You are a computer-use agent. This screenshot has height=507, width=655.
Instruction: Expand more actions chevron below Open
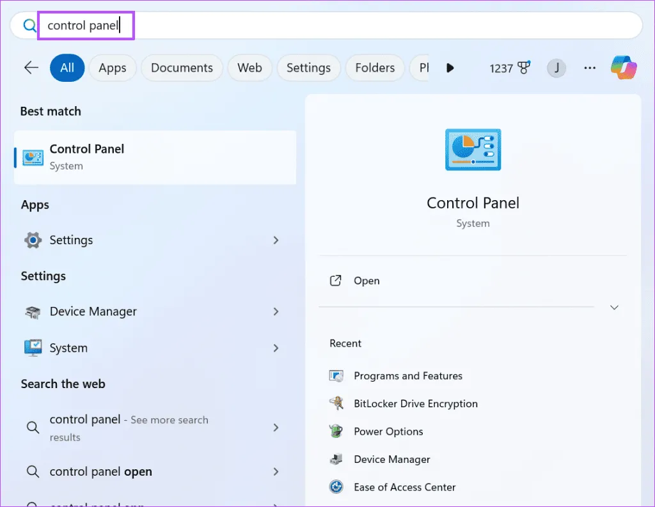(614, 308)
